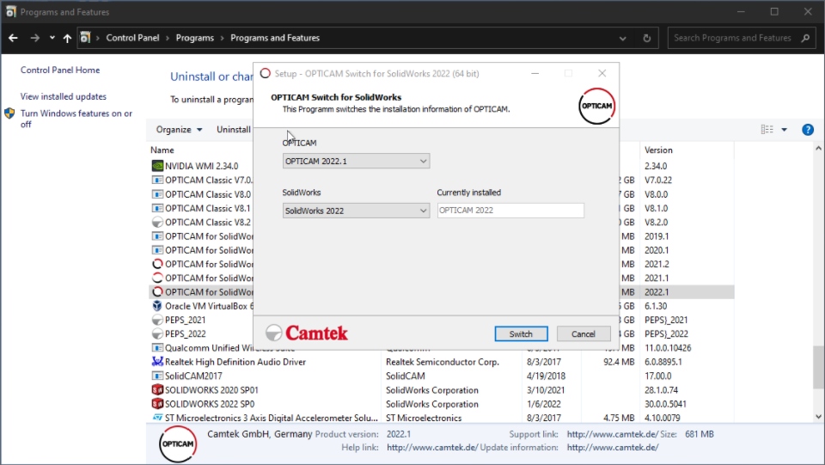This screenshot has height=465, width=825.
Task: Open the camtek.de Support link
Action: pyautogui.click(x=613, y=435)
